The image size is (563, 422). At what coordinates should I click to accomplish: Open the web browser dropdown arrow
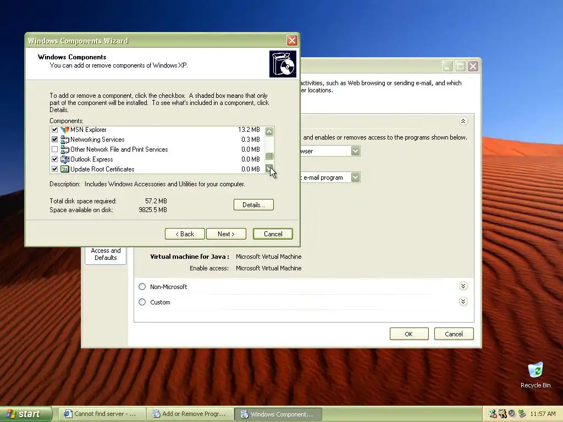[356, 151]
